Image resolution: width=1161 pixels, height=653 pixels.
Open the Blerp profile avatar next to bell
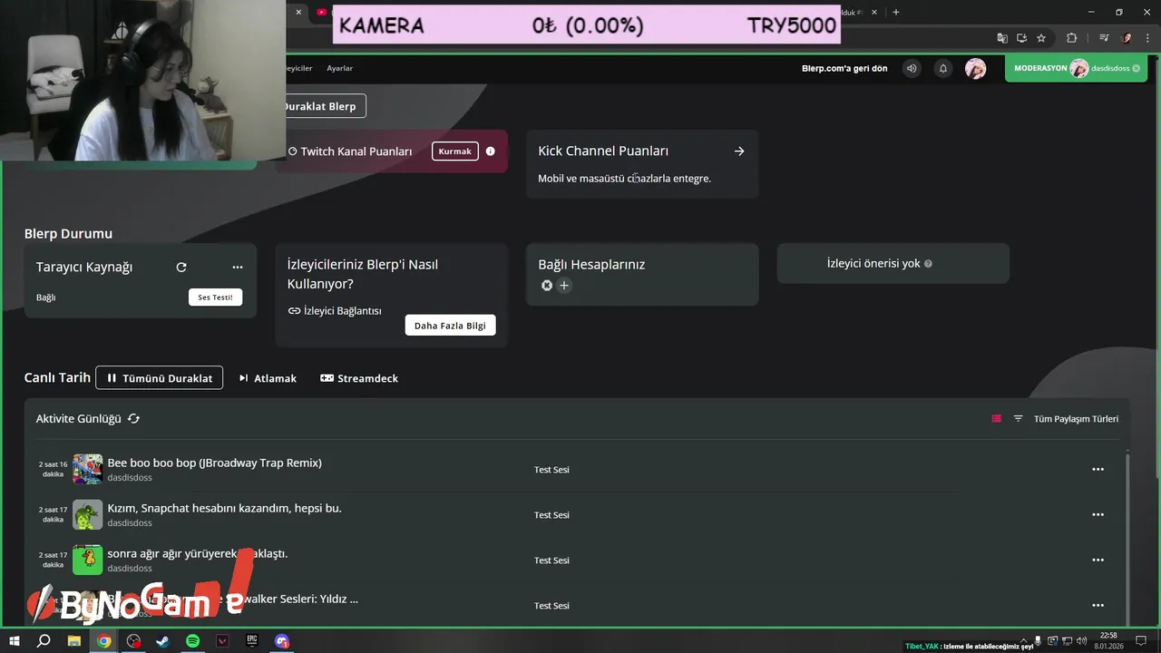(975, 69)
